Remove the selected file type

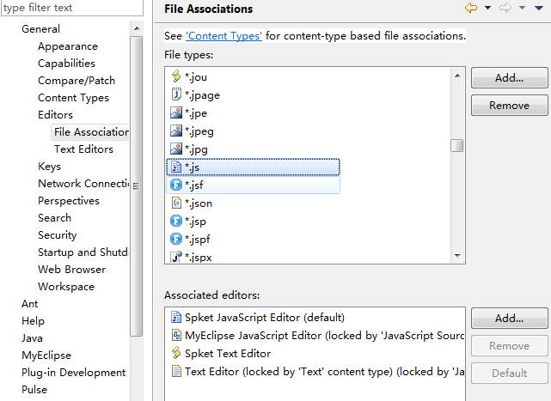click(x=509, y=106)
